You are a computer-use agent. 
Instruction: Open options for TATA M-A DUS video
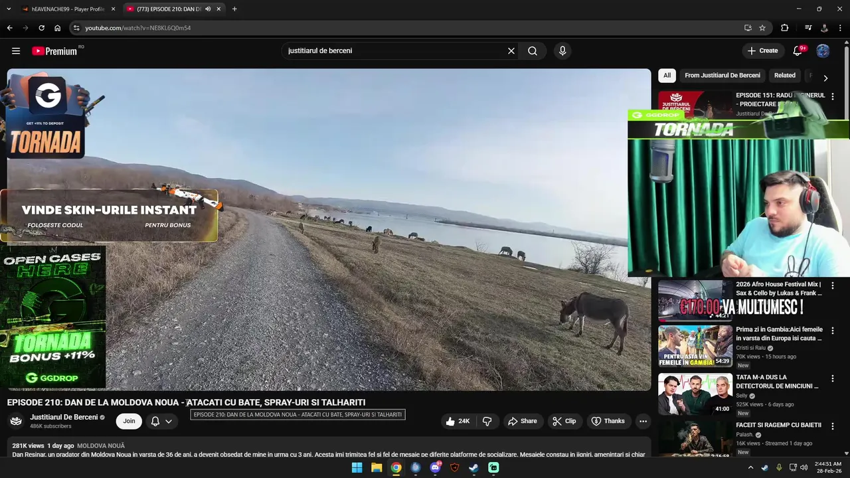click(833, 378)
